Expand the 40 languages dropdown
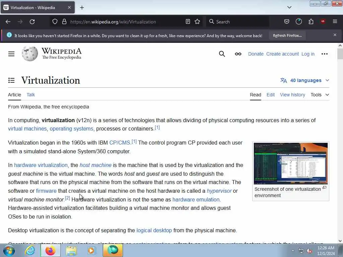Viewport: 343px width, 257px height. coord(305,80)
